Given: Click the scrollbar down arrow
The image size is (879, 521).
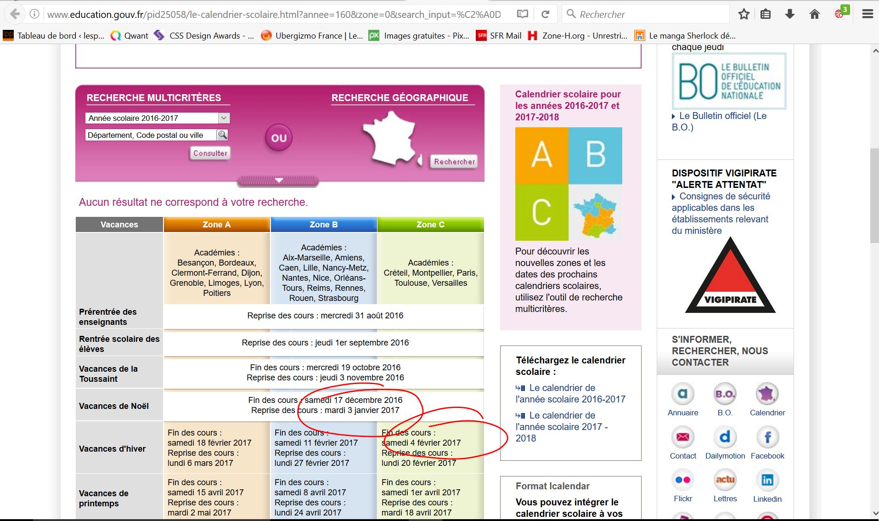Looking at the screenshot, I should point(874,513).
